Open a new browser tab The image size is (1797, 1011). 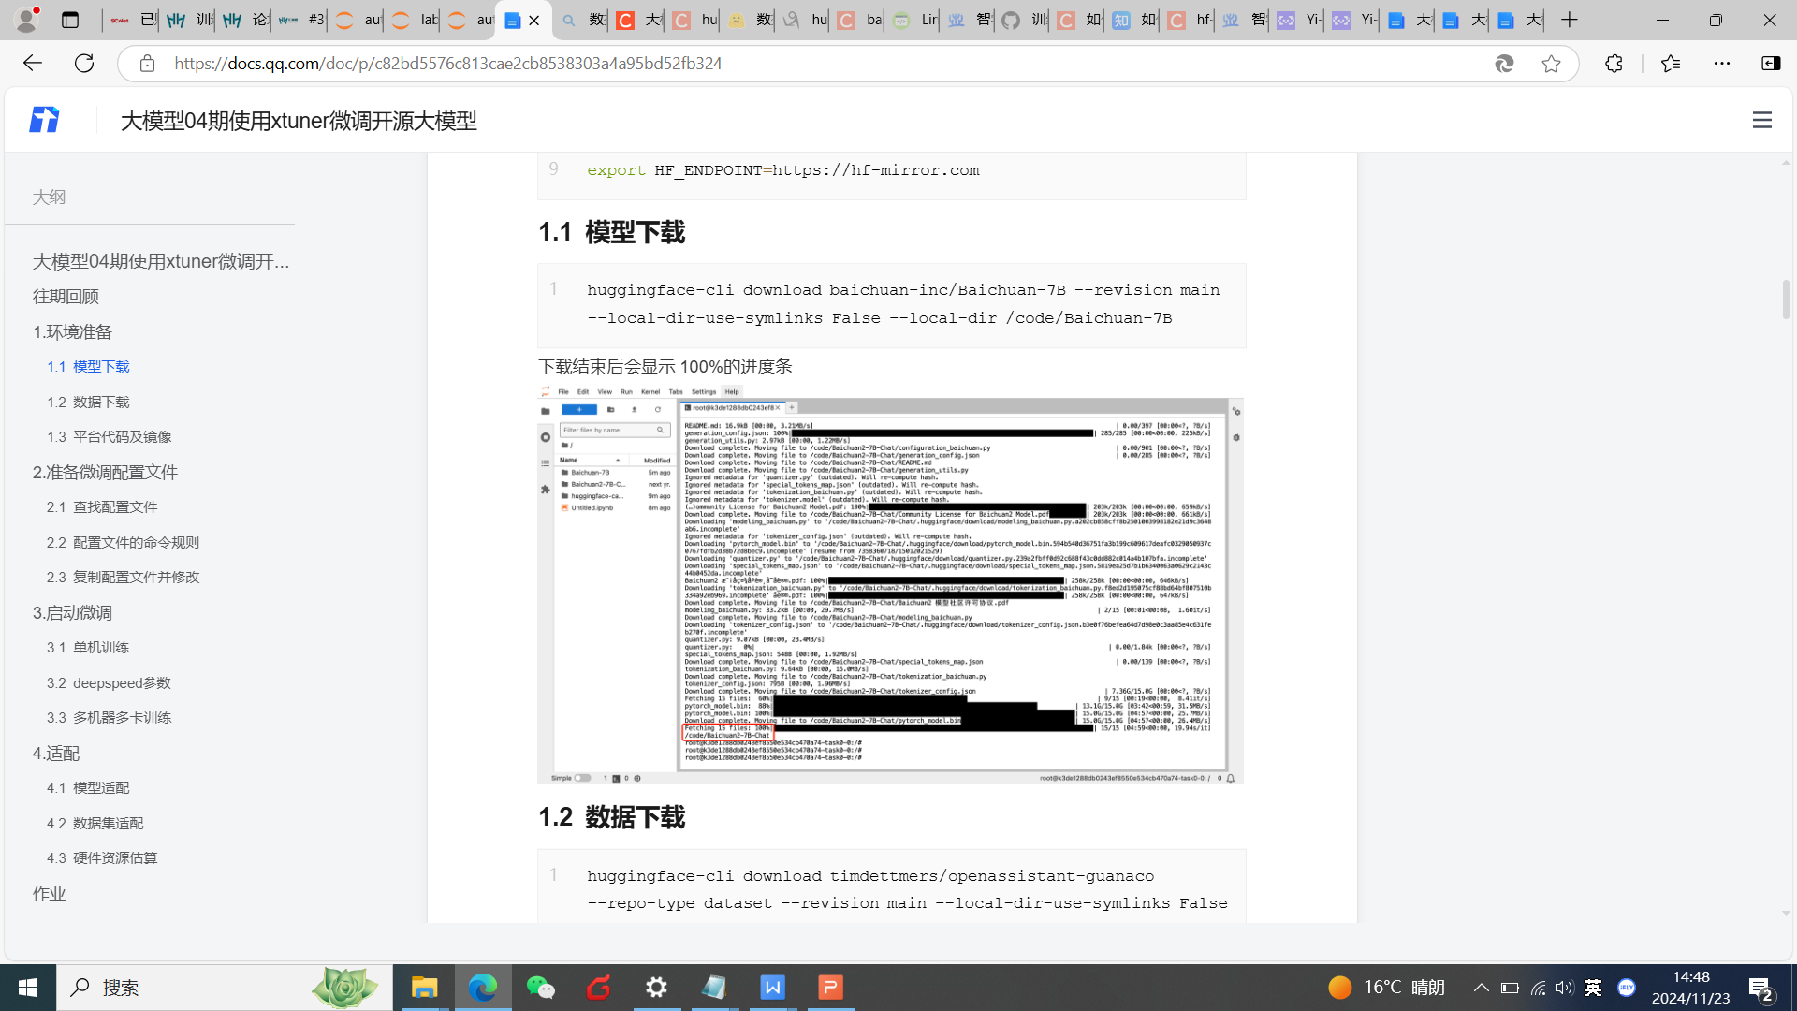coord(1570,20)
